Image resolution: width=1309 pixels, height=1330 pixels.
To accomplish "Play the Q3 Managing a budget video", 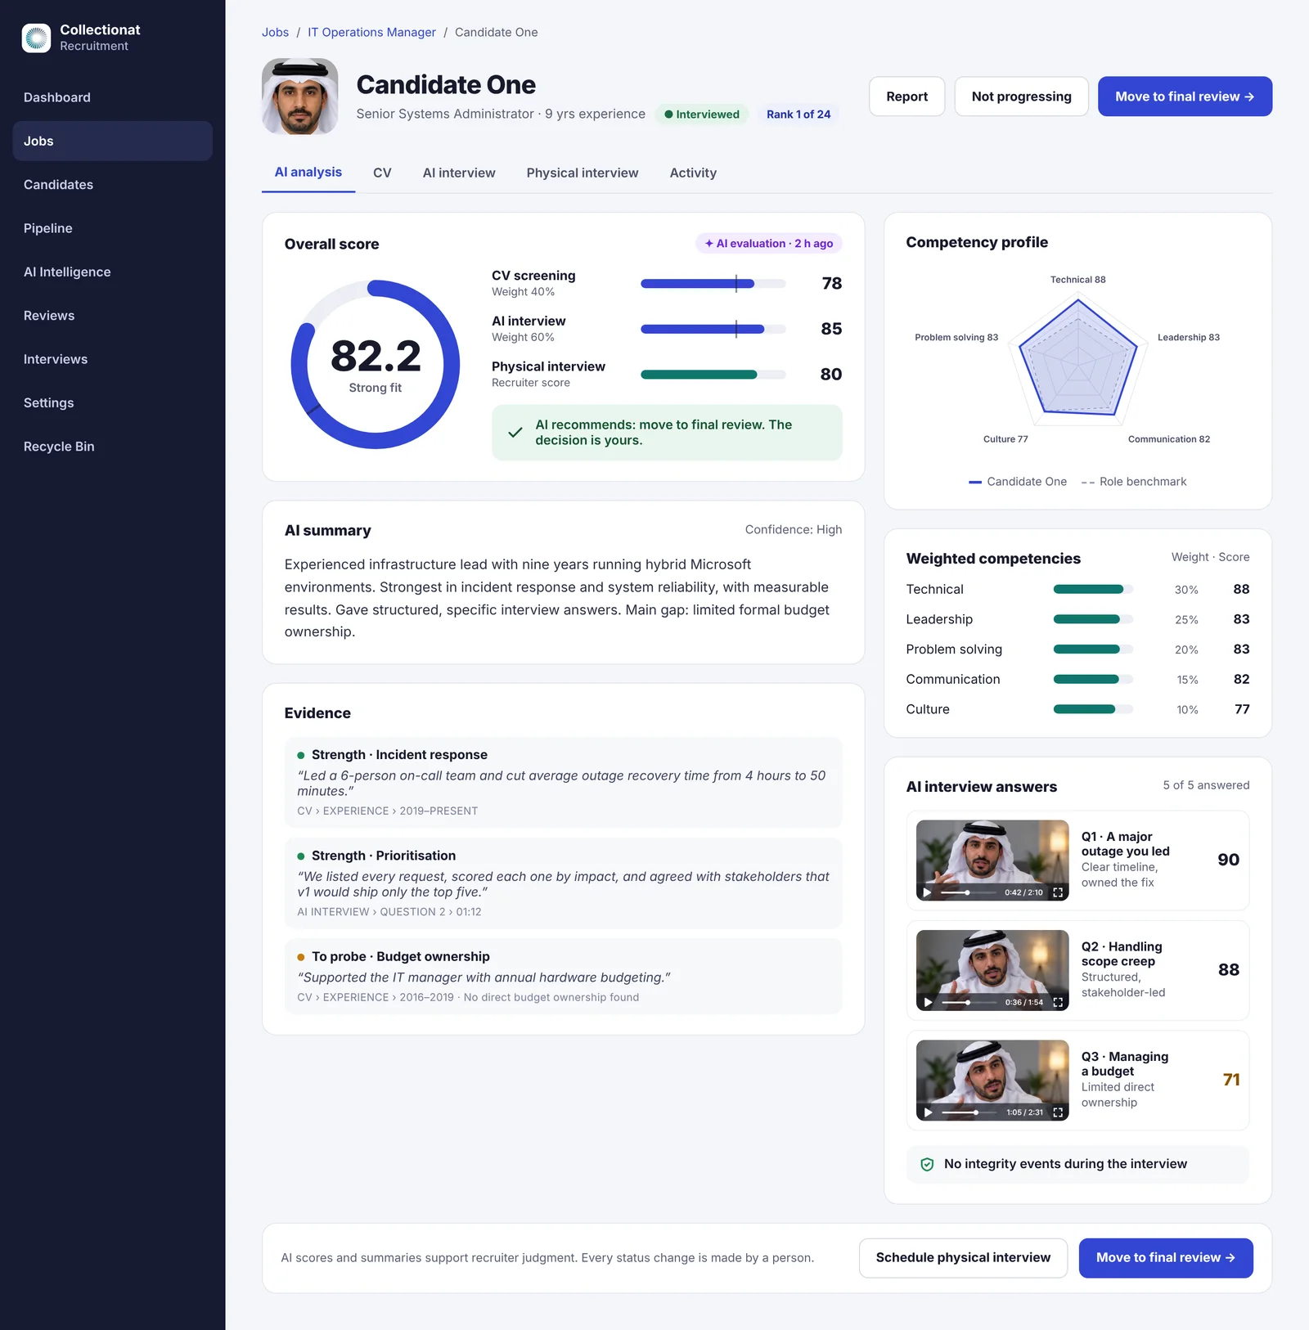I will tap(927, 1112).
